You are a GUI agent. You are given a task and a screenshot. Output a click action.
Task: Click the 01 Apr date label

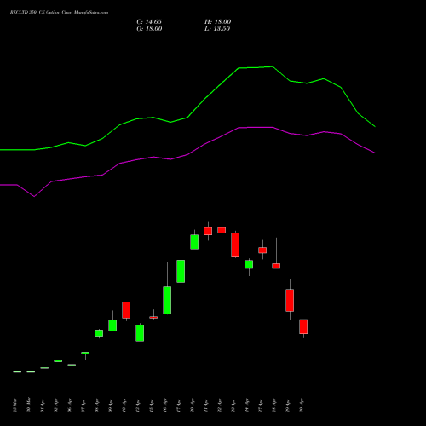pyautogui.click(x=43, y=406)
